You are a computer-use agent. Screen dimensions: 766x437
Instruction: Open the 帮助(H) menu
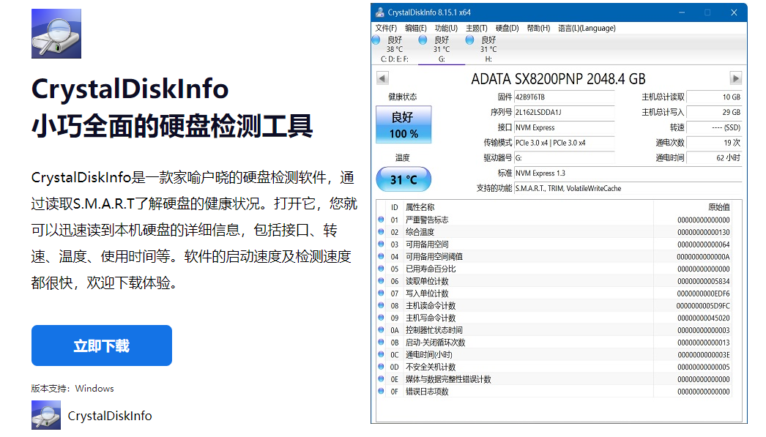(x=538, y=29)
